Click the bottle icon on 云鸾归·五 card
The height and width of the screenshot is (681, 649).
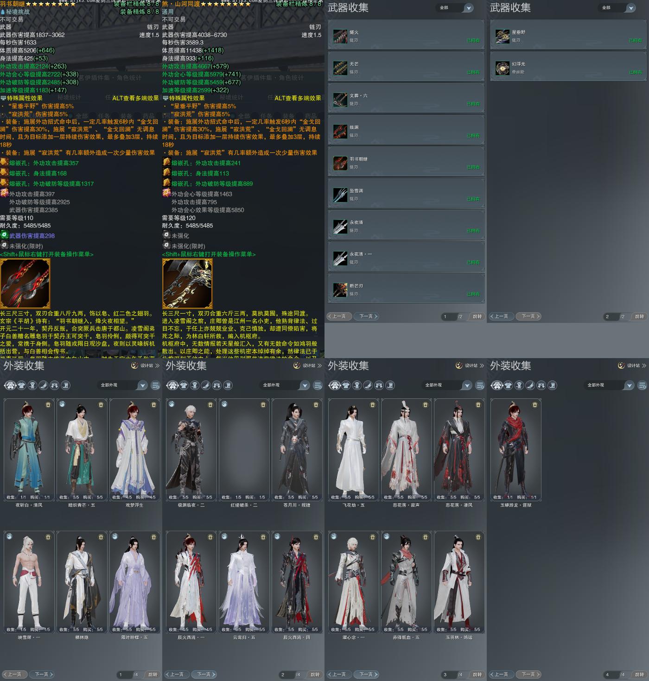click(224, 536)
